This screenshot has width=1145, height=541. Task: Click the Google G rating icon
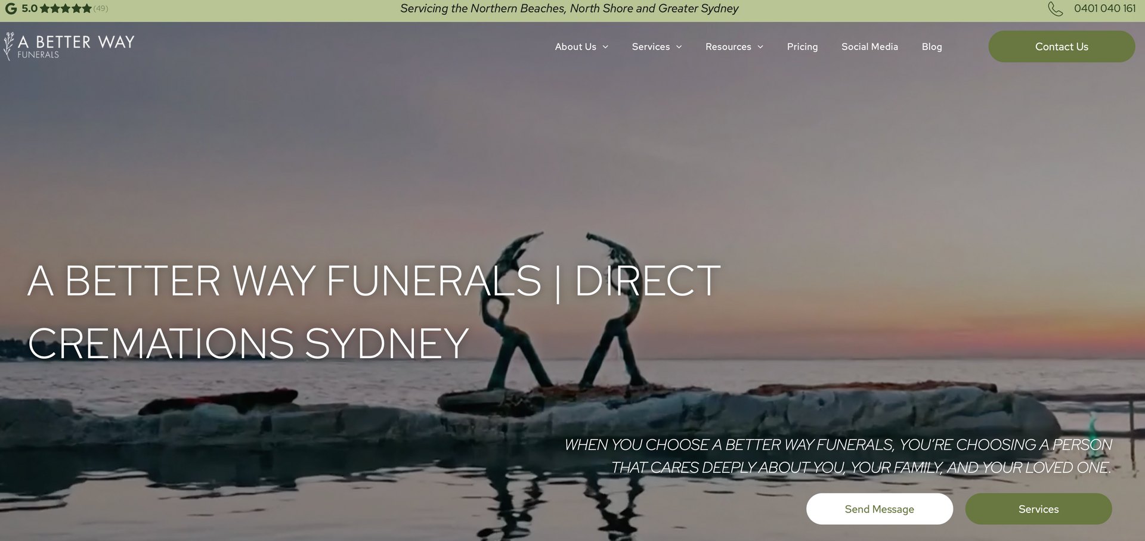pos(11,8)
